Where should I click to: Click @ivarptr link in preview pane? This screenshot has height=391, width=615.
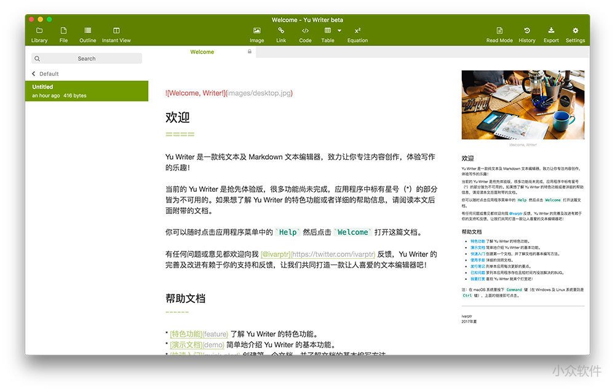[x=515, y=214]
